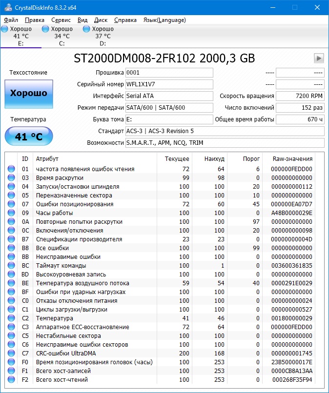Screen dimensions: 329x393
Task: Click status orb for Всего хост-чтений row
Action: click(11, 379)
